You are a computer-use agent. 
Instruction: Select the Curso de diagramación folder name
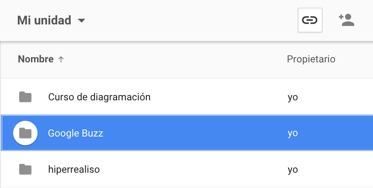[x=99, y=97]
